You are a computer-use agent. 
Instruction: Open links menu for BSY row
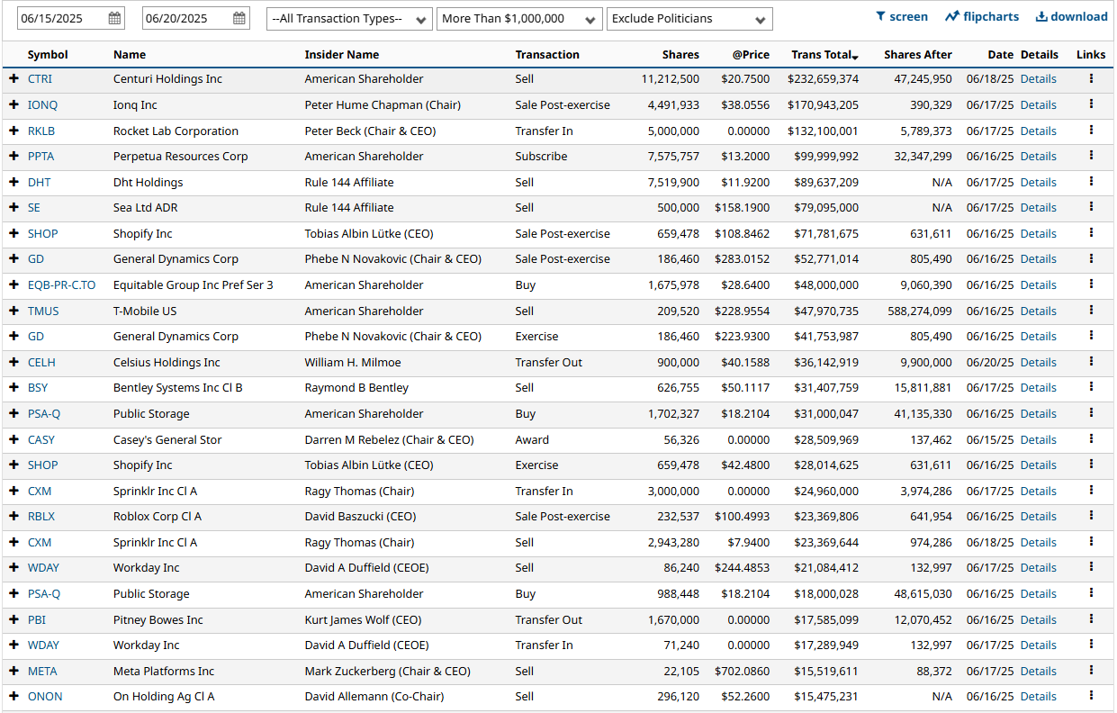pyautogui.click(x=1091, y=387)
